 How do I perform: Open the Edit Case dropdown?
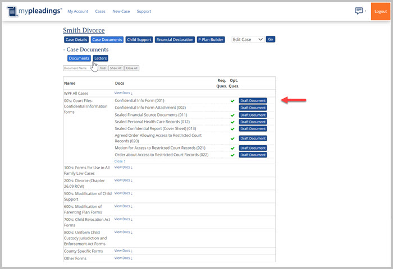pos(248,40)
